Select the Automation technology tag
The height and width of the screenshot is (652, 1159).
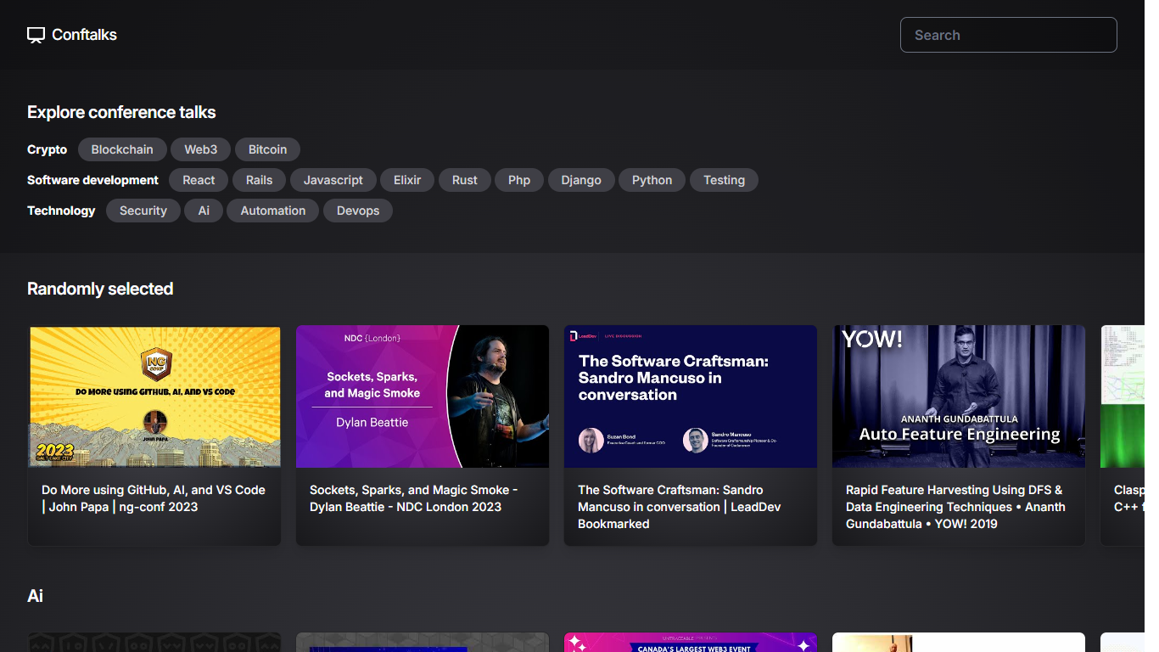(x=272, y=211)
